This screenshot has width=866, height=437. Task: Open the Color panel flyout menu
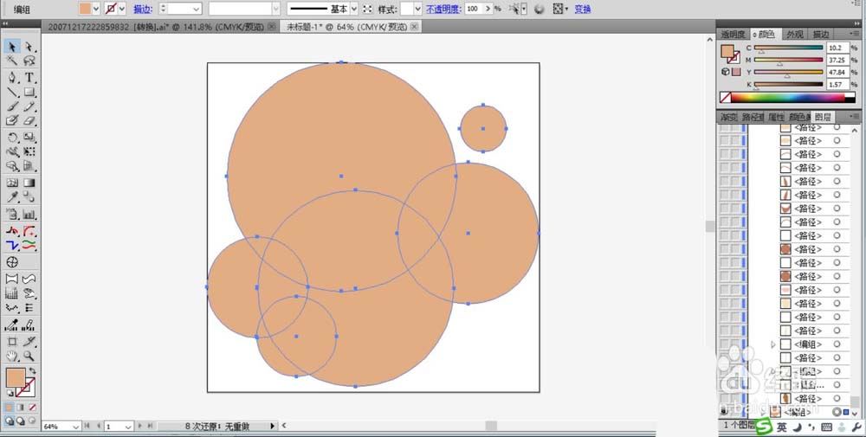(855, 35)
